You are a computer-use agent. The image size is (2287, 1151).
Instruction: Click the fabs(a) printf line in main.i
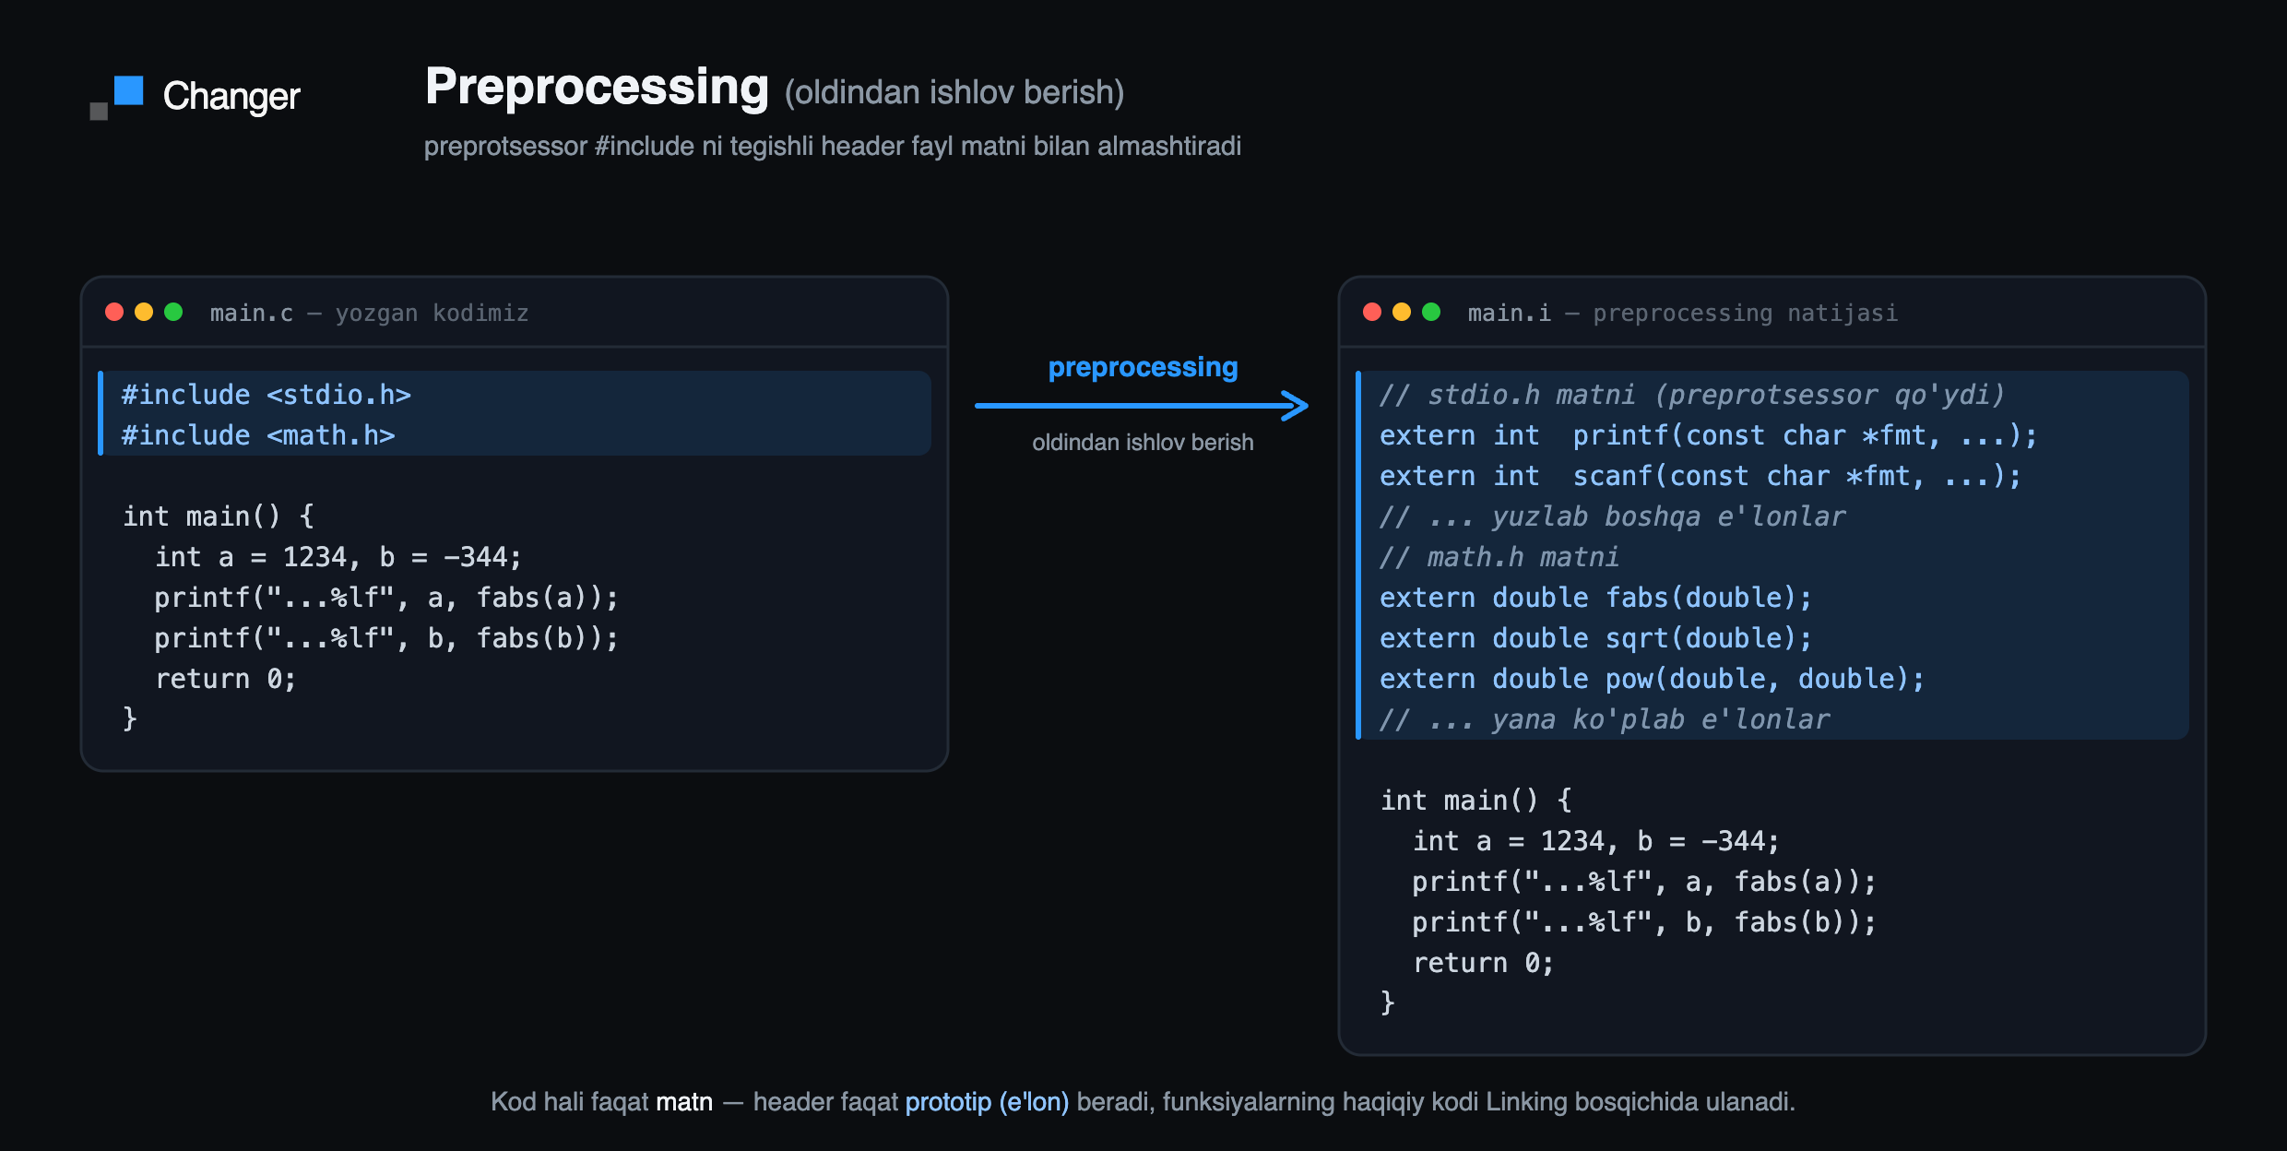[1644, 882]
